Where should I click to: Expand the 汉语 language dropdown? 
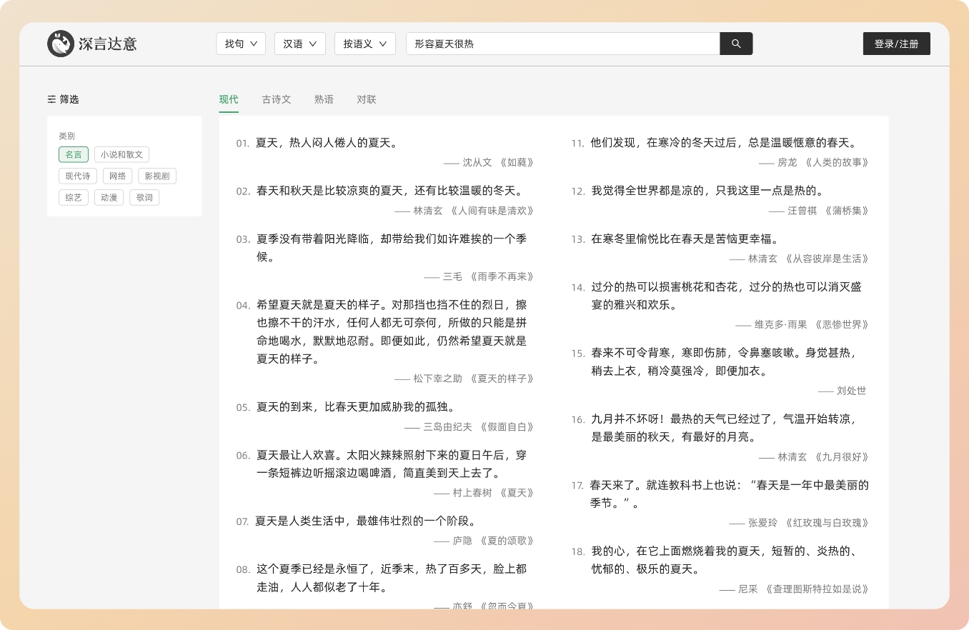pos(299,44)
